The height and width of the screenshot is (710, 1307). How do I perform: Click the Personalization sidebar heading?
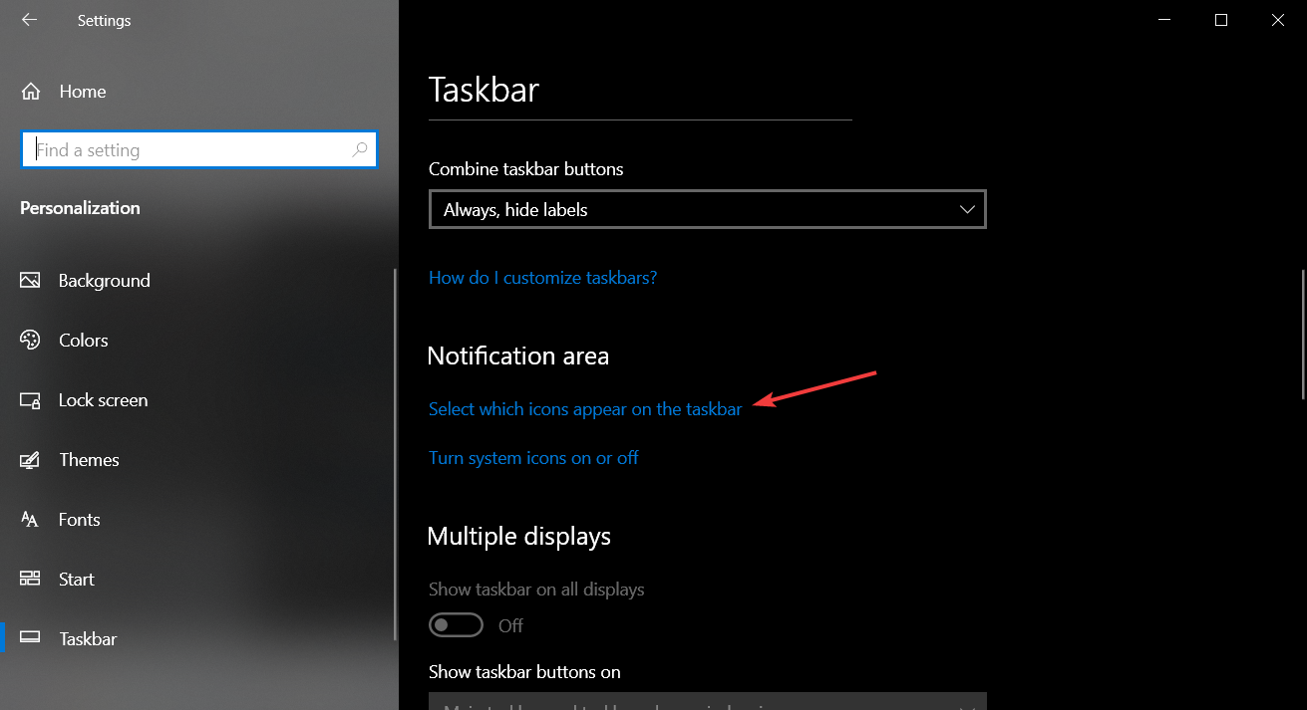coord(80,208)
